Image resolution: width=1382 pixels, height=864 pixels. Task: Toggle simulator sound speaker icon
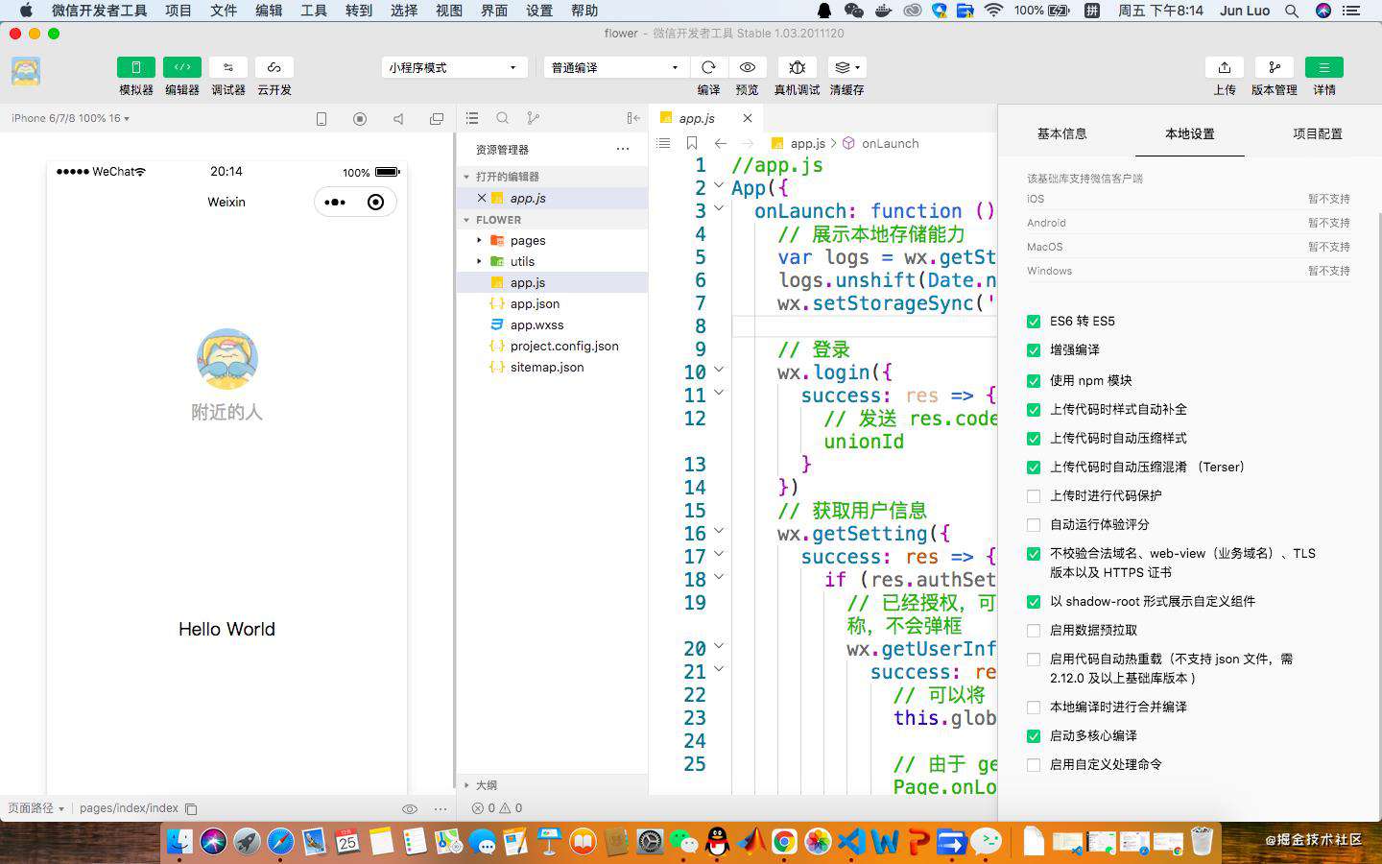tap(398, 119)
